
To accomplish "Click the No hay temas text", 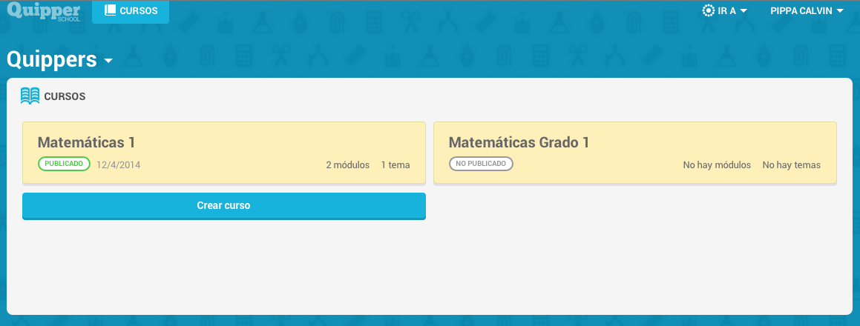I will (x=792, y=165).
